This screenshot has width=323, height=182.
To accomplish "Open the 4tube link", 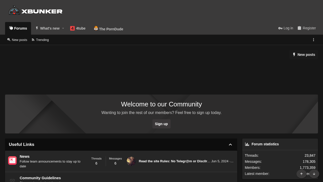I will click(x=78, y=28).
